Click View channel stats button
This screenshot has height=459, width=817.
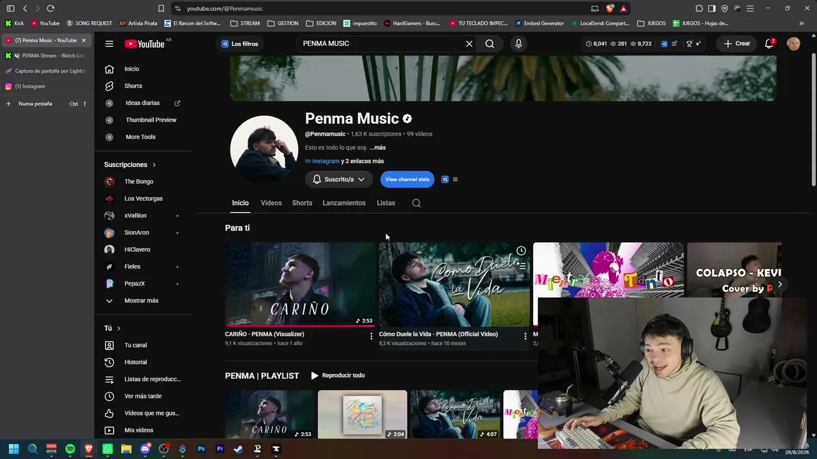point(407,180)
